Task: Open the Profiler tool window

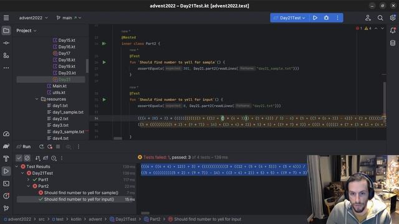Action: click(6, 134)
